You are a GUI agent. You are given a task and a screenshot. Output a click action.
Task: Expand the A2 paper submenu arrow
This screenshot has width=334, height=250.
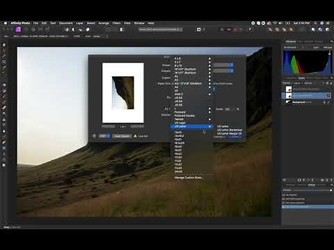point(209,76)
